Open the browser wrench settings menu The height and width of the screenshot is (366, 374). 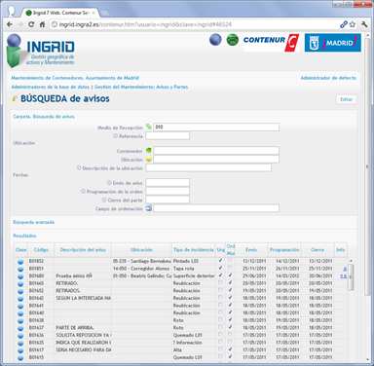[364, 24]
